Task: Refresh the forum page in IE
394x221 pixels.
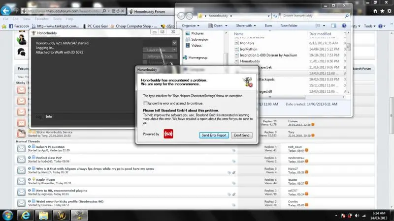Action: 118,11
